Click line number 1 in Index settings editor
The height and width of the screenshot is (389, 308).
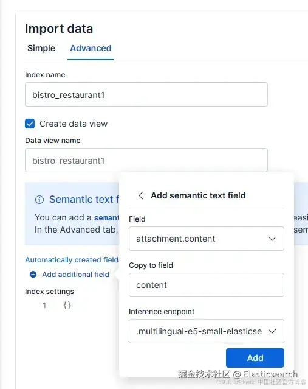44,305
